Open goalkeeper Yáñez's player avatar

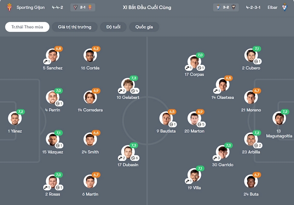coord(14,119)
